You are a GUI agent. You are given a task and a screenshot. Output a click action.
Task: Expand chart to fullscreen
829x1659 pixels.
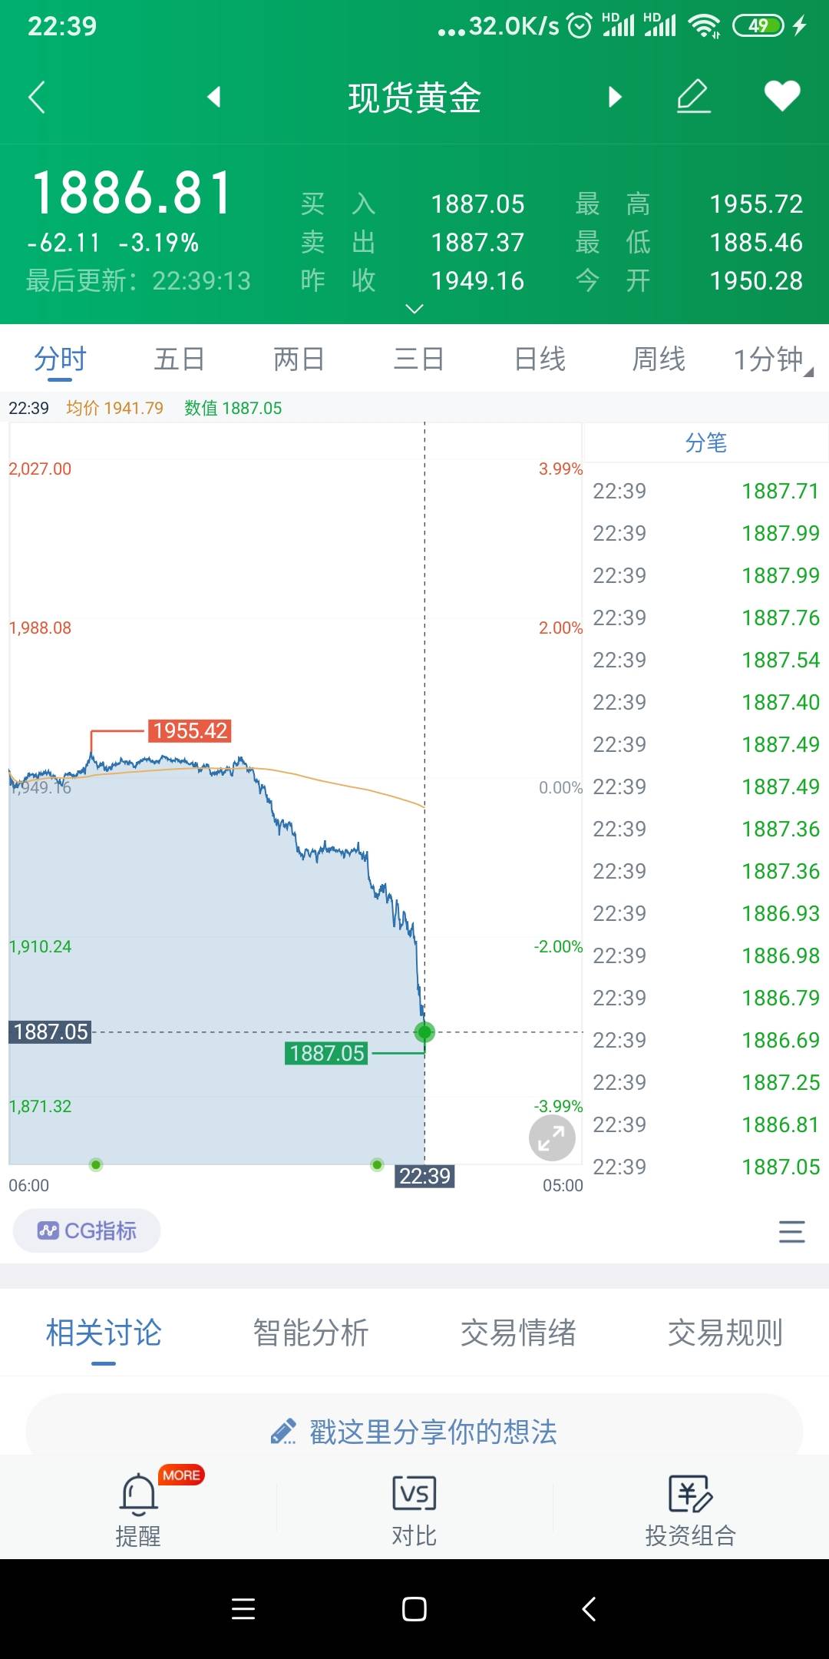(x=552, y=1138)
